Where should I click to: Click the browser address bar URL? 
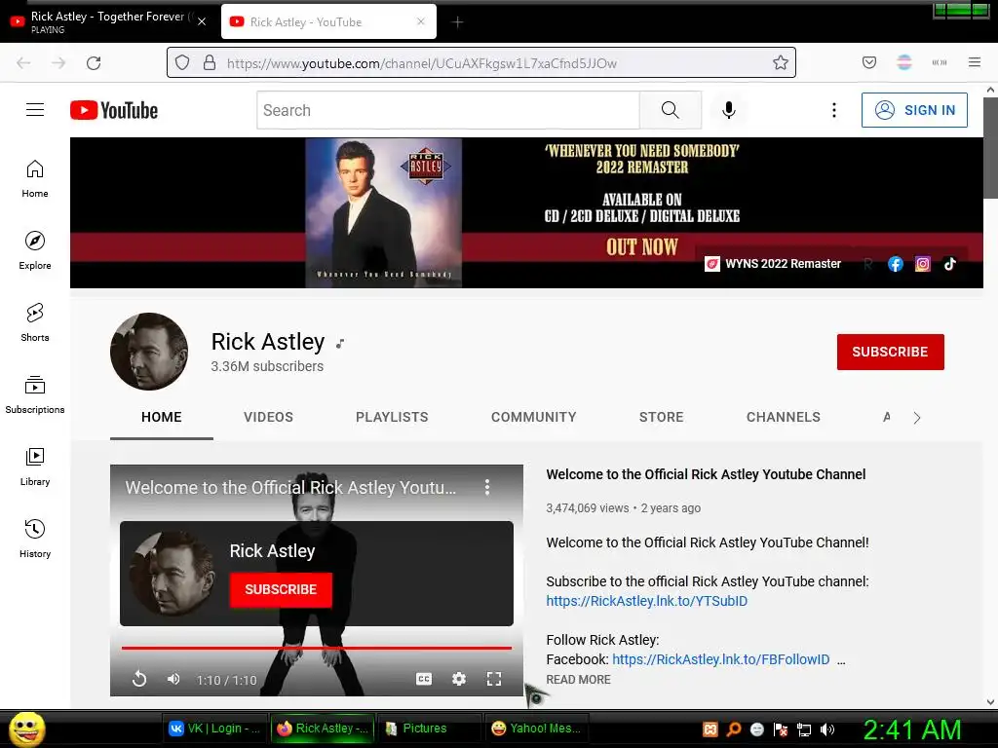[421, 63]
